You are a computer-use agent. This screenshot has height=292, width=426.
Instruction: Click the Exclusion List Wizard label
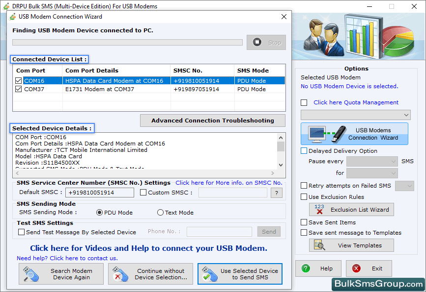[360, 210]
